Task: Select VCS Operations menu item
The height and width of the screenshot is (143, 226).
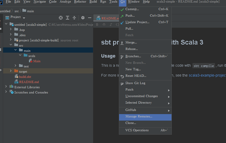Action: [145, 130]
